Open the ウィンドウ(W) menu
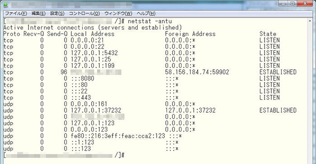Viewport: 316px width, 164px height. click(118, 13)
